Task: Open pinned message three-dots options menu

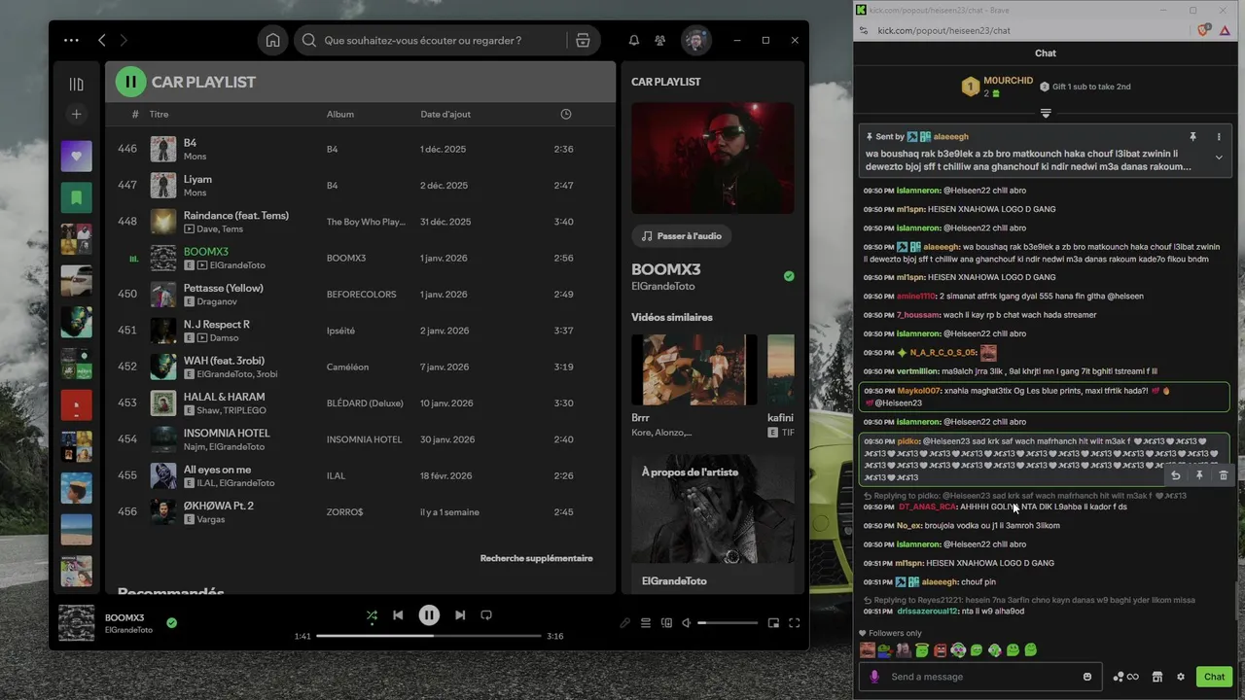Action: click(x=1219, y=137)
